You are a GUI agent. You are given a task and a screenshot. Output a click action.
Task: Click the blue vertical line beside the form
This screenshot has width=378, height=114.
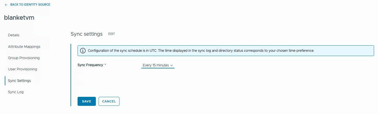(71, 75)
